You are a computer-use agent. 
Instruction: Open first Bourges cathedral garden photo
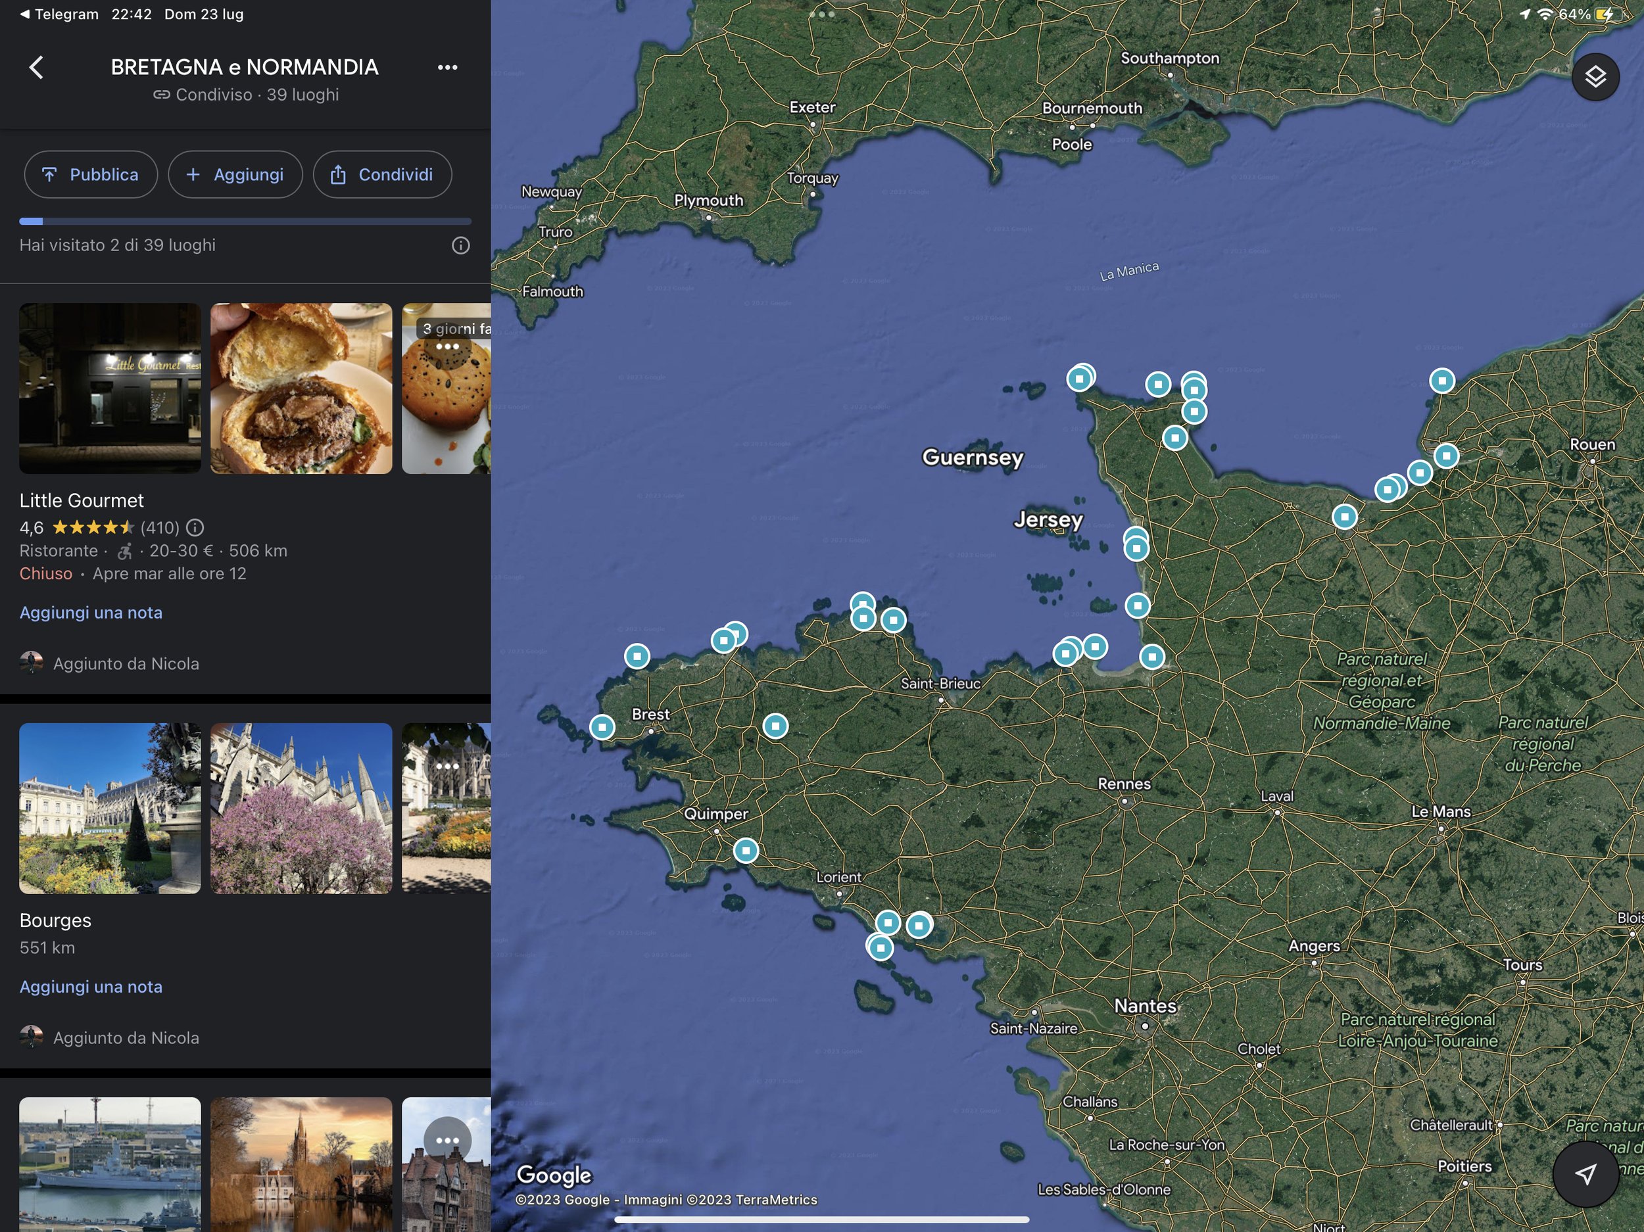pos(110,809)
